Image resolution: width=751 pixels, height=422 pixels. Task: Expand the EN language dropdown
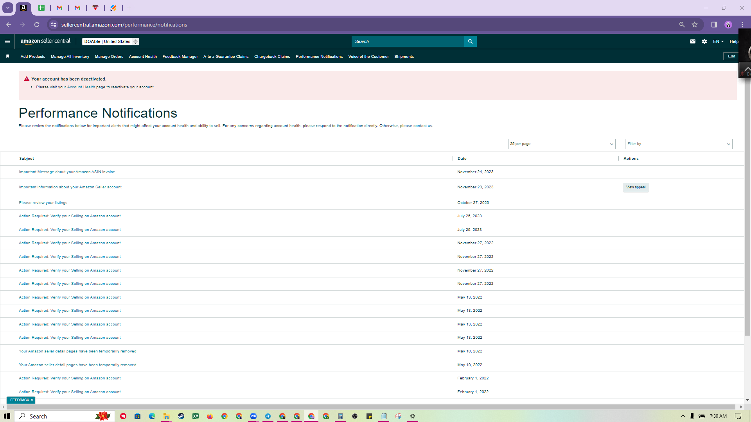[718, 41]
